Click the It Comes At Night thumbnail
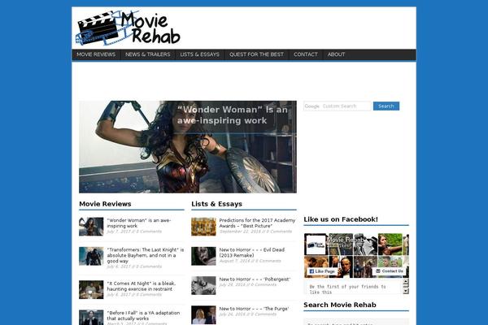 pyautogui.click(x=91, y=289)
